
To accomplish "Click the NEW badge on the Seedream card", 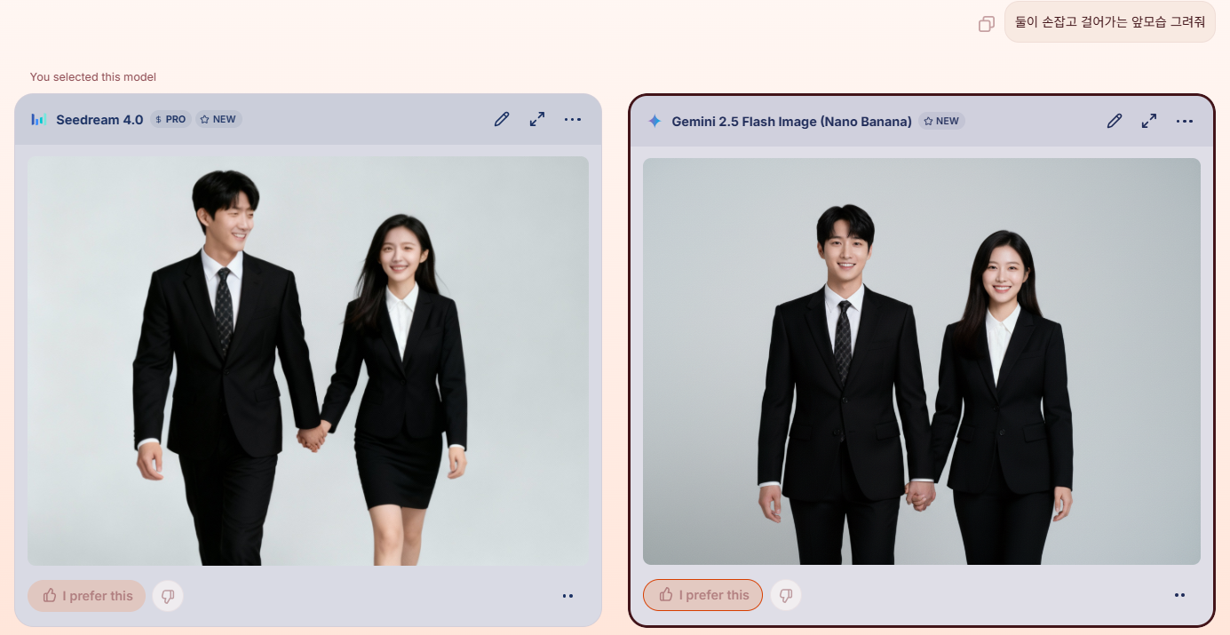I will pyautogui.click(x=218, y=119).
